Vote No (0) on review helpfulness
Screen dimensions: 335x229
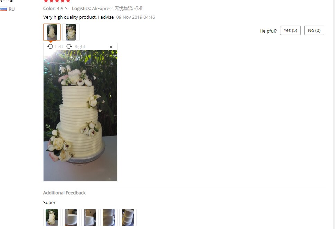click(314, 30)
